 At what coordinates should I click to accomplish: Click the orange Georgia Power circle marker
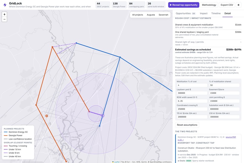click(x=47, y=116)
